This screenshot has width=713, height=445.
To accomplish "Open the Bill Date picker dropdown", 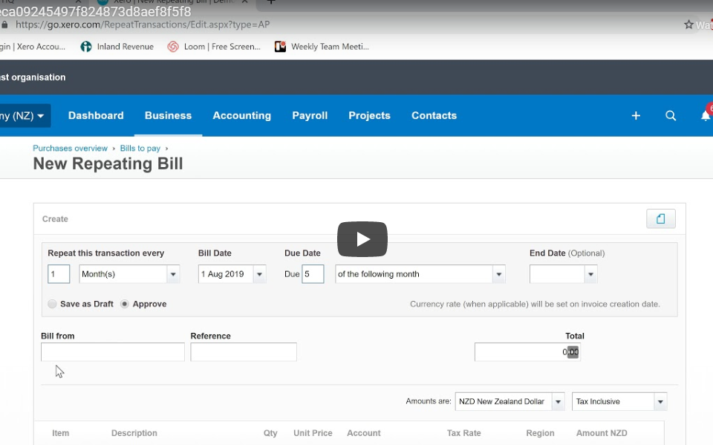I will (x=259, y=274).
